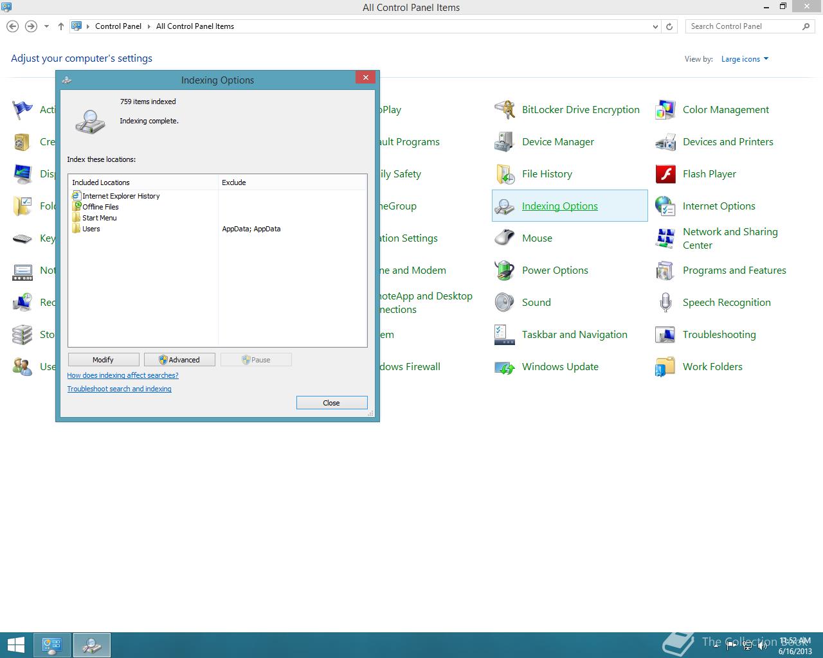Expand the address bar history dropdown
The height and width of the screenshot is (658, 823).
click(x=655, y=26)
